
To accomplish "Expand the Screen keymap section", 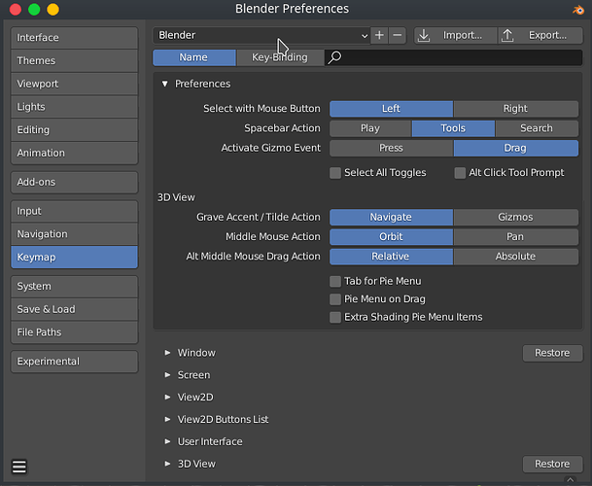I will click(167, 375).
